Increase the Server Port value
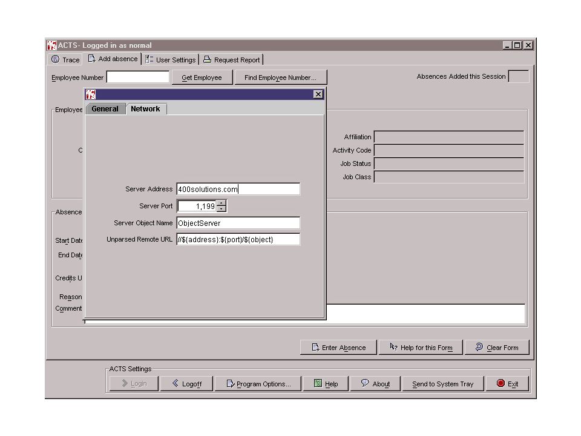 point(222,203)
